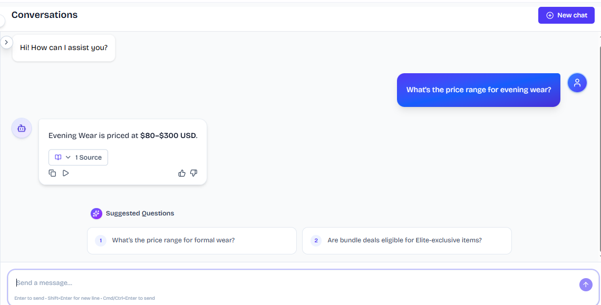The height and width of the screenshot is (305, 601).
Task: Click the Suggested Questions sparkle icon
Action: 96,213
